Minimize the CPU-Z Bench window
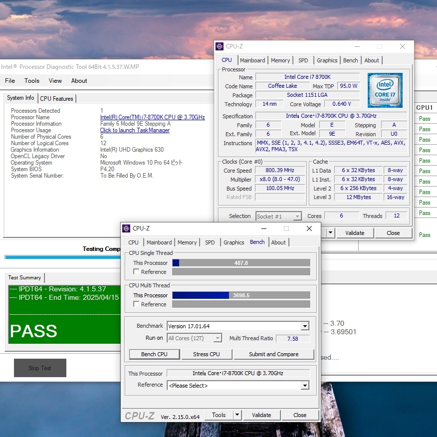Viewport: 437px width, 437px height. pyautogui.click(x=264, y=228)
